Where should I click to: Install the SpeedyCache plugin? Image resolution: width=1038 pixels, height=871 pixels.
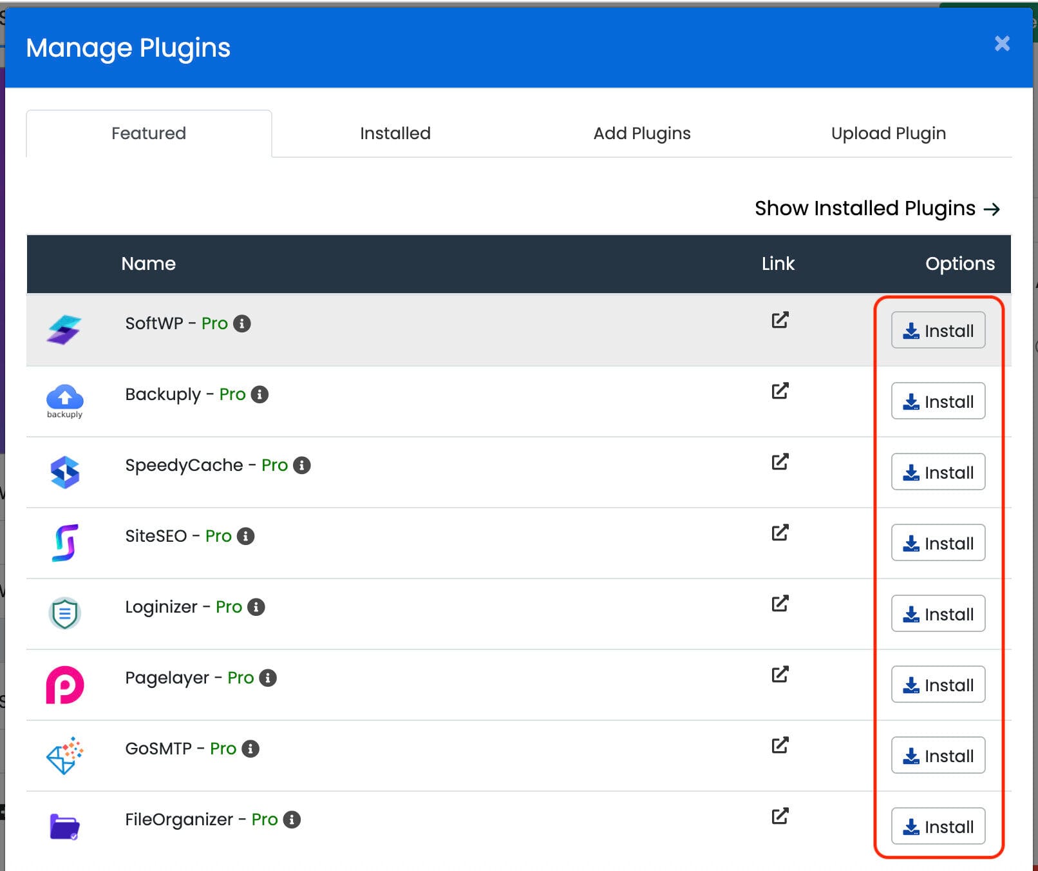938,472
